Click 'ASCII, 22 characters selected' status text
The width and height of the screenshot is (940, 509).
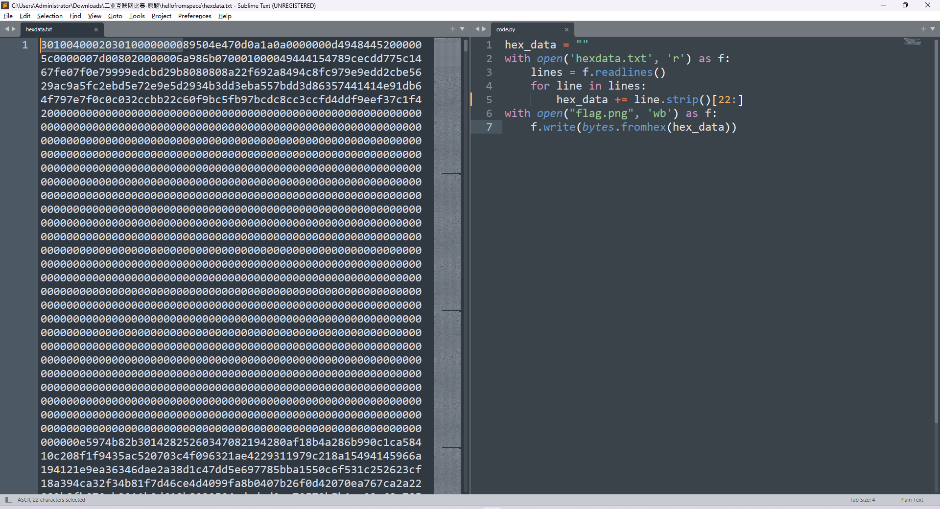(51, 500)
